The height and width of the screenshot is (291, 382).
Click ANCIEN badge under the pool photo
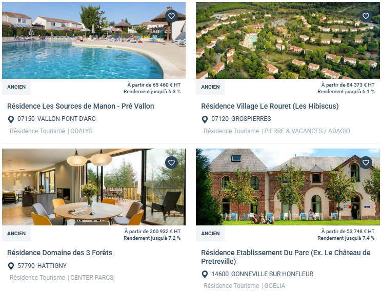(x=16, y=87)
